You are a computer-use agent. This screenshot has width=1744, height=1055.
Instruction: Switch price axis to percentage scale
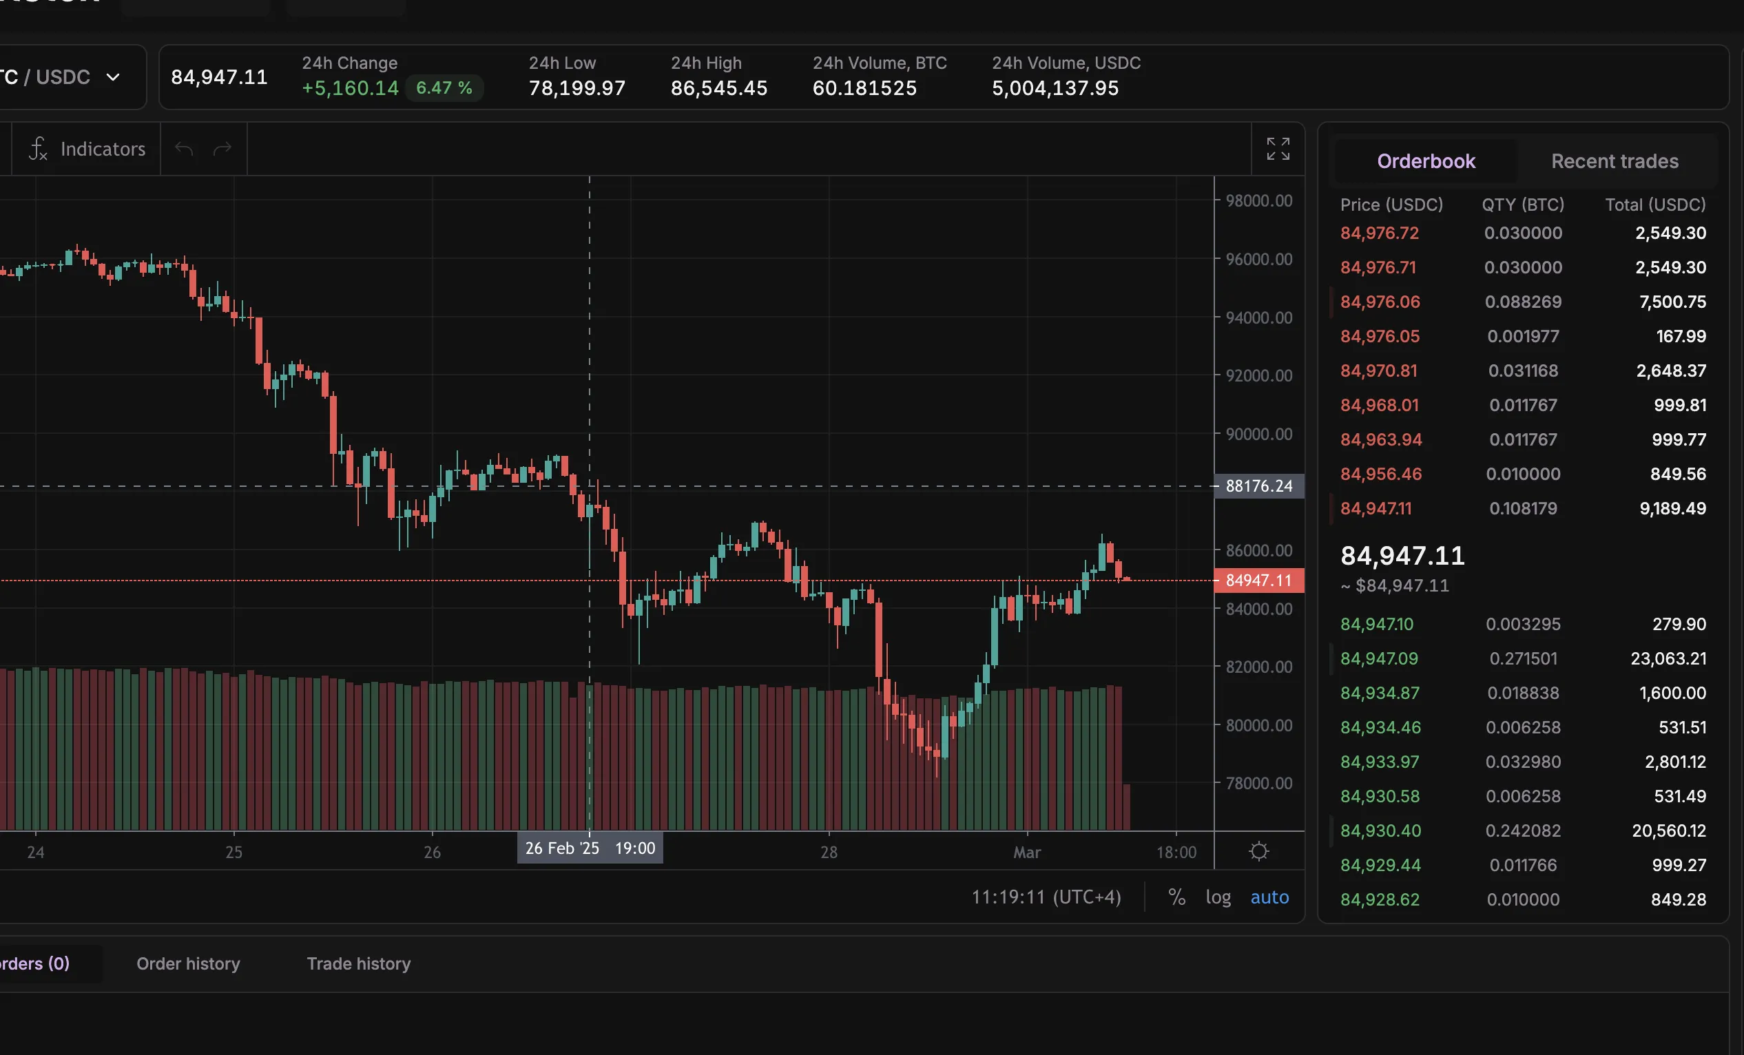pyautogui.click(x=1177, y=897)
